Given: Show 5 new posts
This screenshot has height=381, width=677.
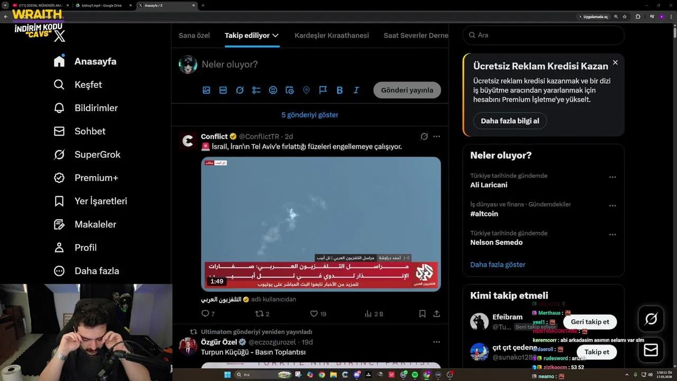Looking at the screenshot, I should click(x=310, y=115).
